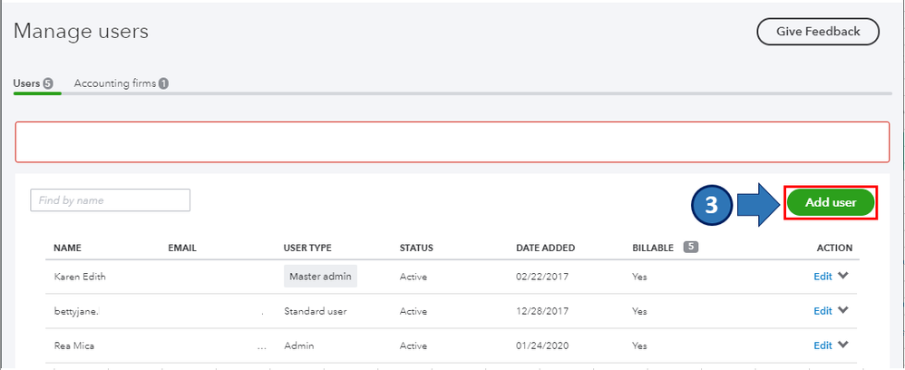Click the Find by name search field
Screen dimensions: 905x370
110,200
